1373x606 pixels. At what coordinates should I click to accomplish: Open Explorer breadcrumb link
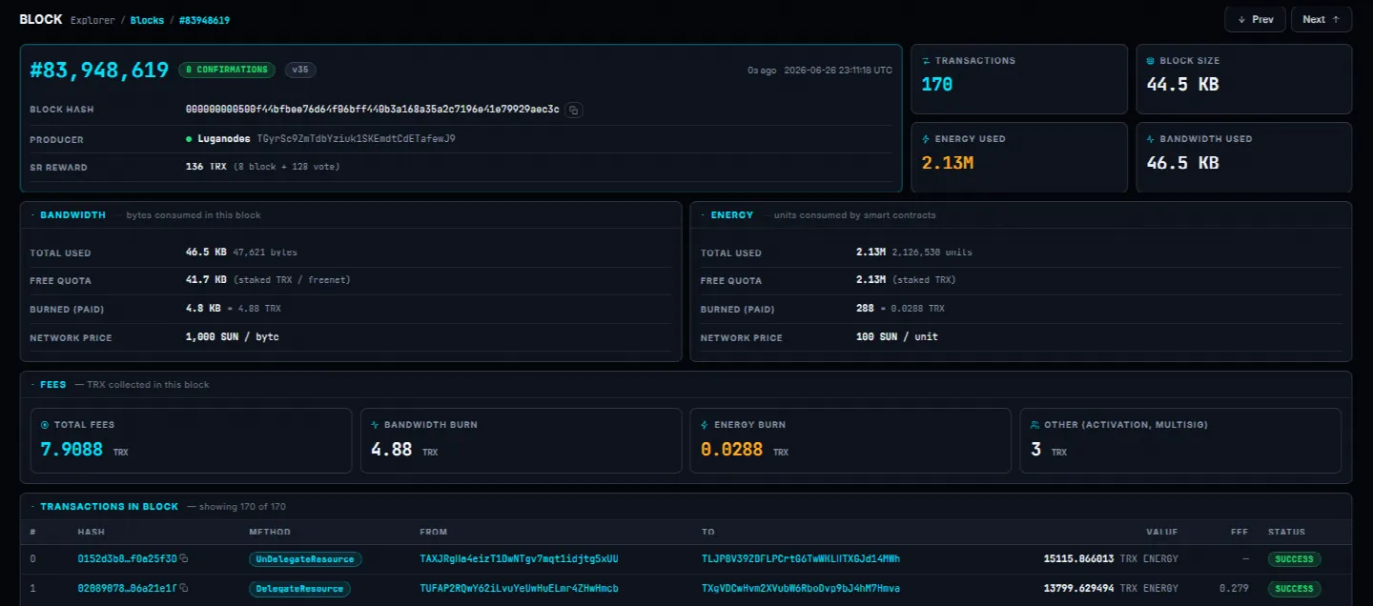[x=92, y=20]
